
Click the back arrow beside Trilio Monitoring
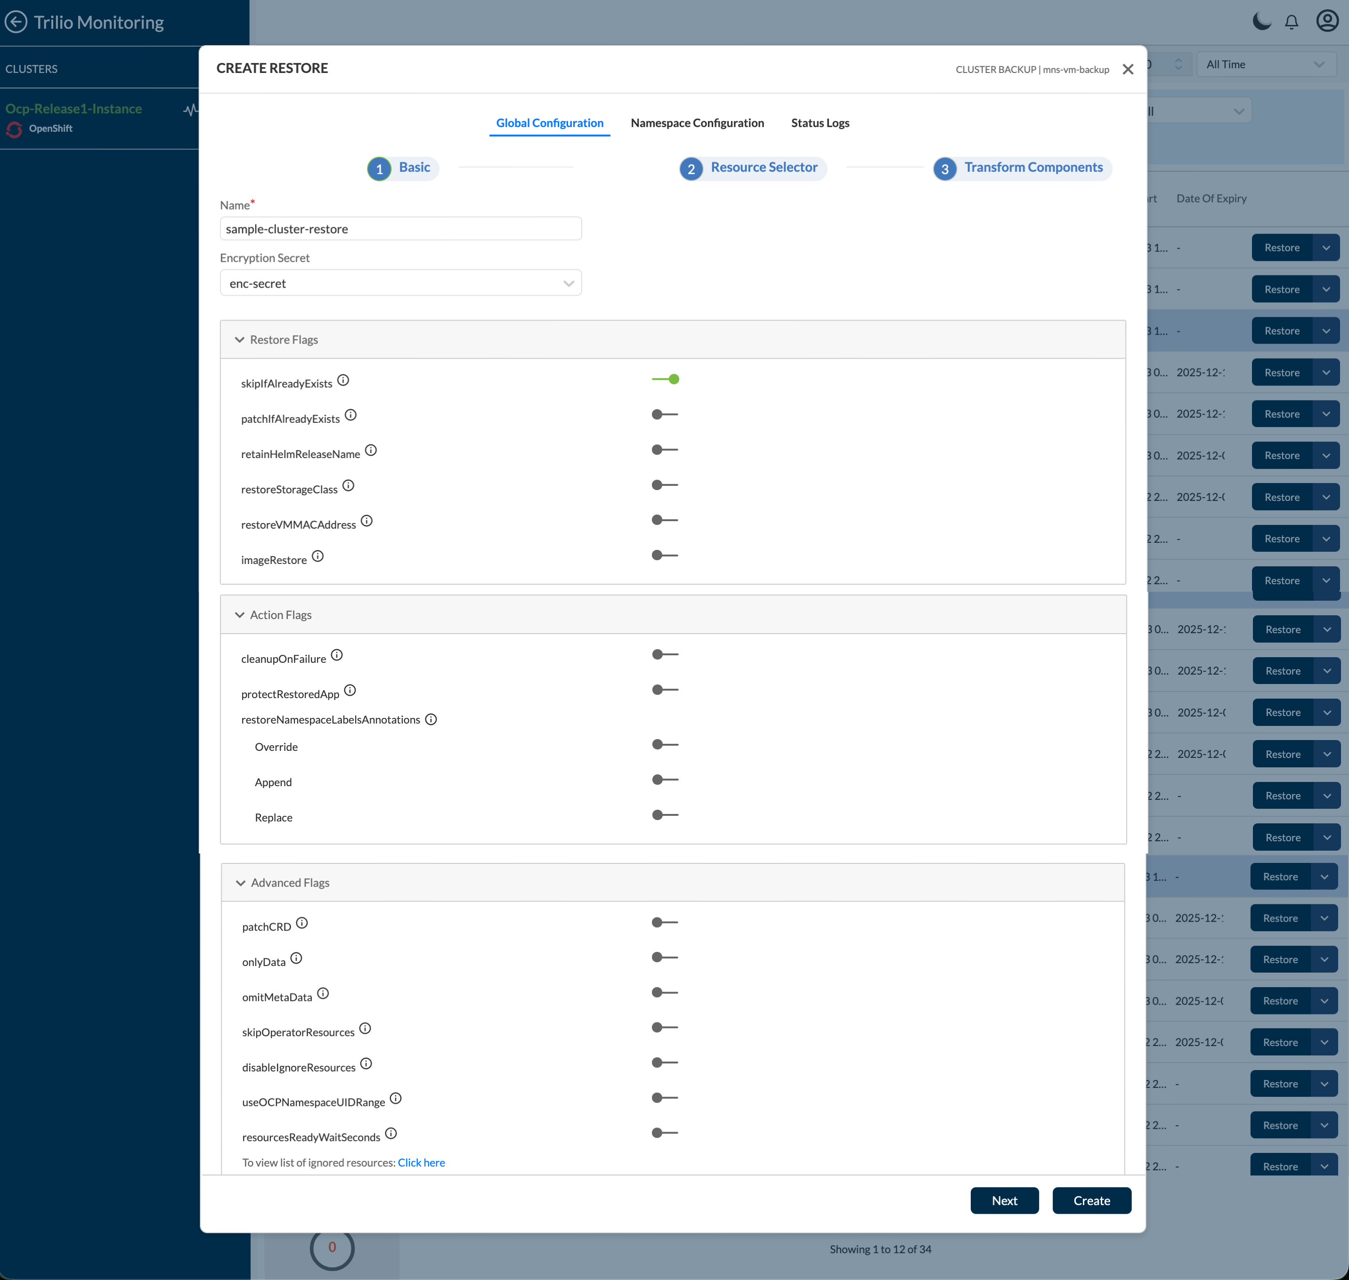[16, 22]
